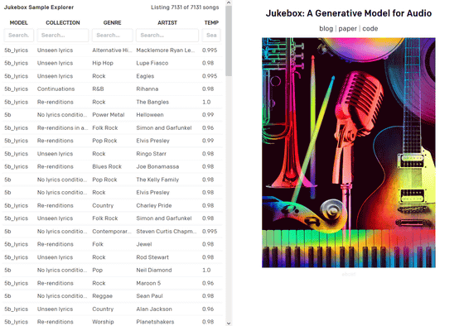
Task: Sort by the COLLECTION column header
Action: (63, 23)
